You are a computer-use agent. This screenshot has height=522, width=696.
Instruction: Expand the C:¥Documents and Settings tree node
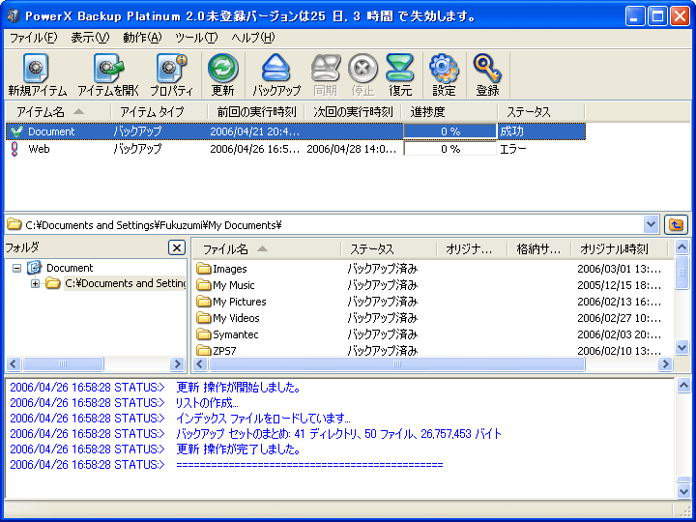35,283
